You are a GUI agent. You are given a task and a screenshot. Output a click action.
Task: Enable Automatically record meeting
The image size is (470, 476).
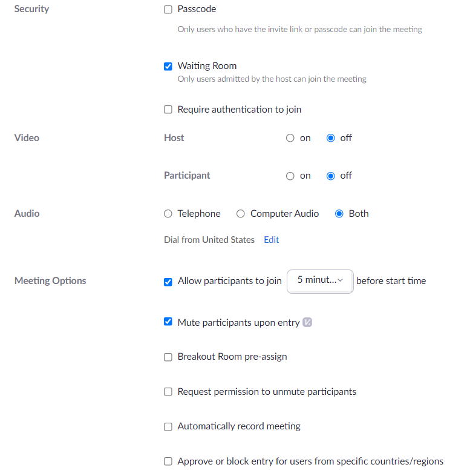pos(168,427)
